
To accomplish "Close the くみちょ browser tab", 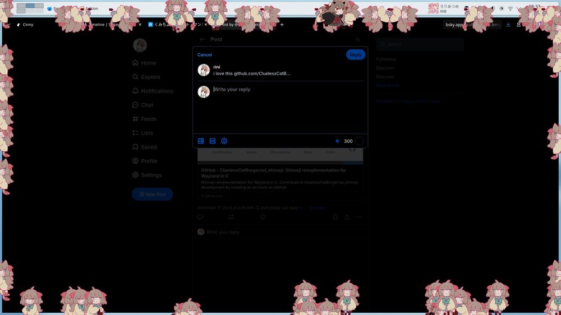I will 206,25.
